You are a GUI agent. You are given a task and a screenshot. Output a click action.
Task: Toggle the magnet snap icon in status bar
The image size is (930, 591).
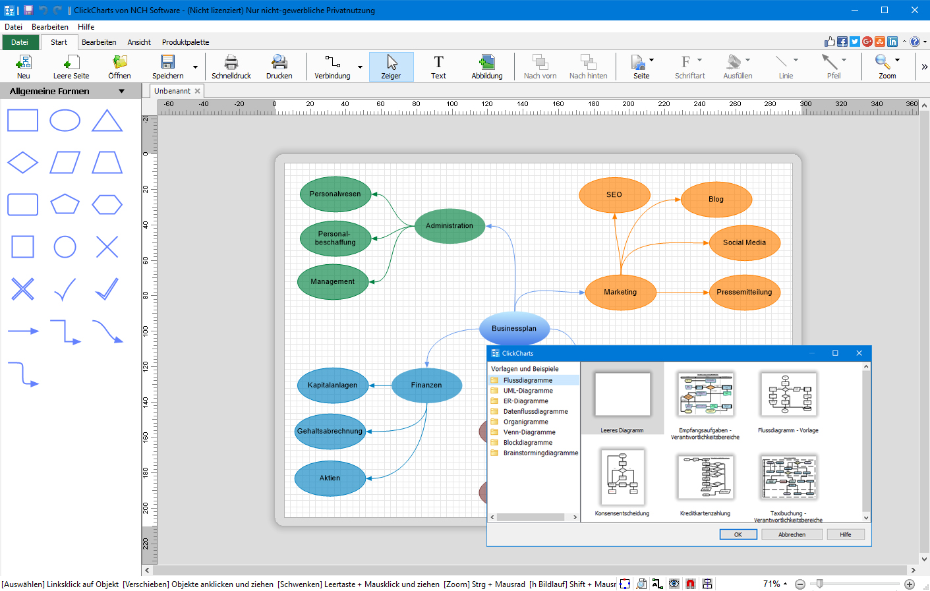coord(690,584)
